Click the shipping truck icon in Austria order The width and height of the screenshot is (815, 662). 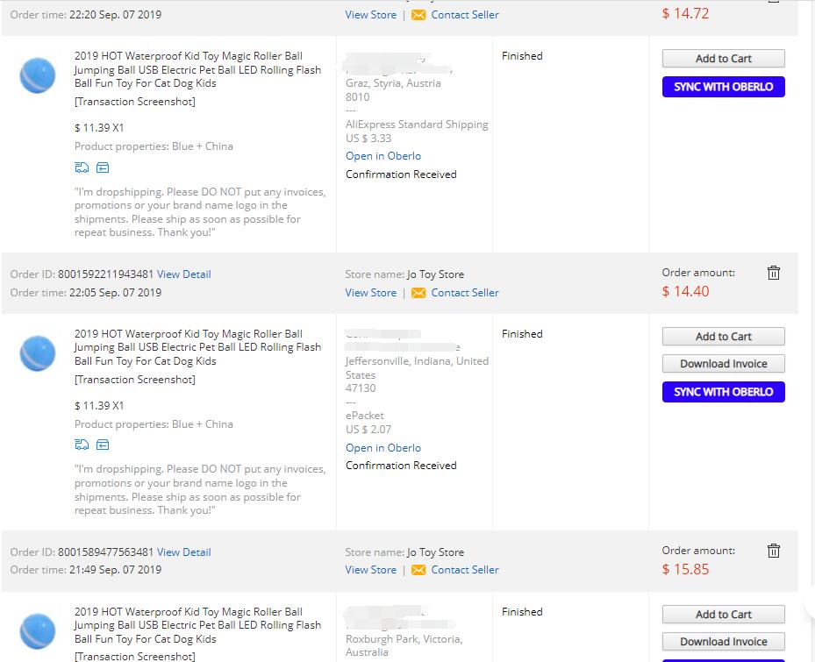click(82, 167)
